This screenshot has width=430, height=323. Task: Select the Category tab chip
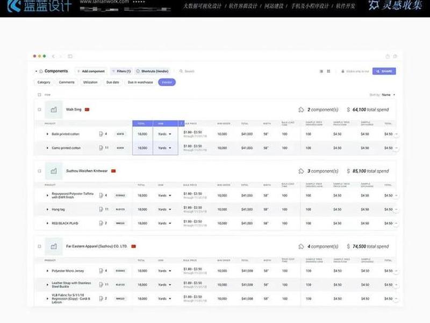[x=44, y=82]
